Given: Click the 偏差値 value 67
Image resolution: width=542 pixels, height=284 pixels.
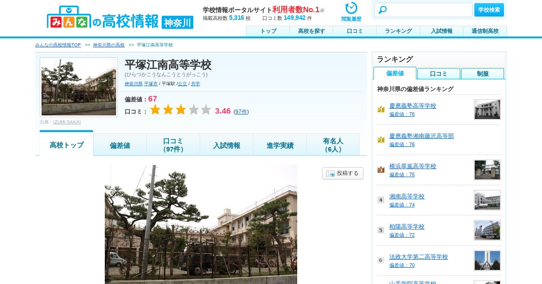Looking at the screenshot, I should (x=153, y=99).
